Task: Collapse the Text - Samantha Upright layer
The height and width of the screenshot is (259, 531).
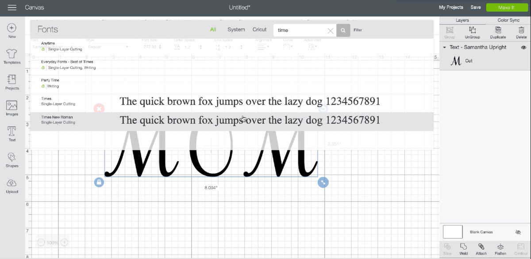Action: click(x=444, y=47)
